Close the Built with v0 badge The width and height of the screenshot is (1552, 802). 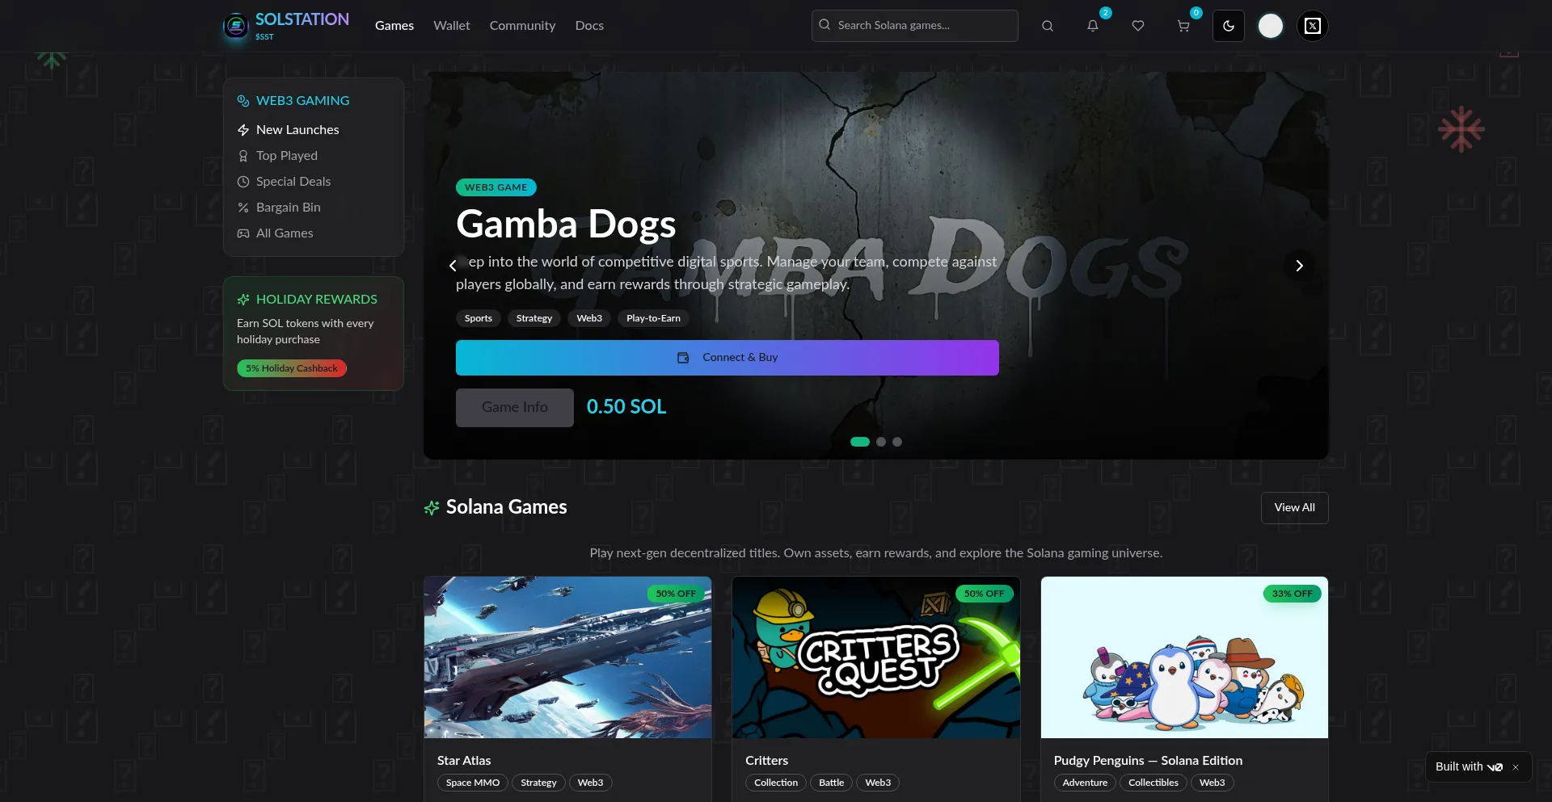[x=1516, y=767]
